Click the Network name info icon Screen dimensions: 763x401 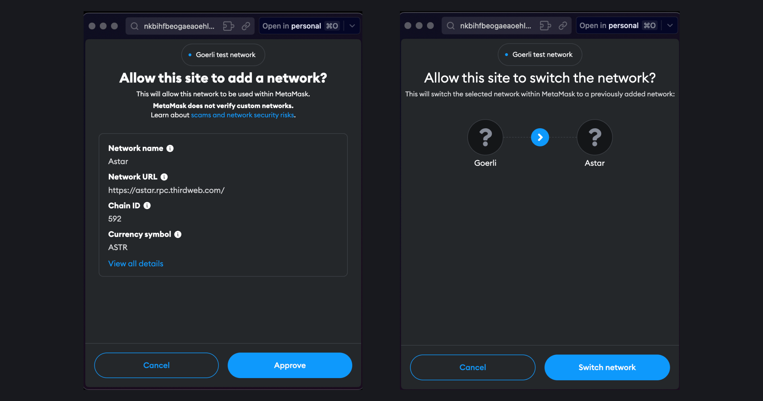(x=170, y=148)
